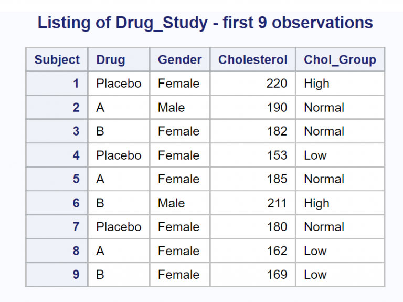
Task: Select cholesterol value 169
Action: (x=277, y=275)
